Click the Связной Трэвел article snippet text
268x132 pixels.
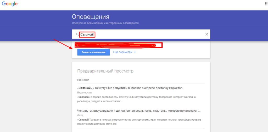(139, 122)
